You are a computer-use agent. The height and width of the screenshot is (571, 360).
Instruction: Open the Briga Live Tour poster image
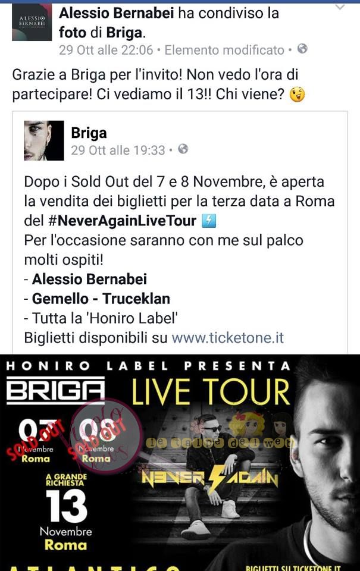point(180,463)
